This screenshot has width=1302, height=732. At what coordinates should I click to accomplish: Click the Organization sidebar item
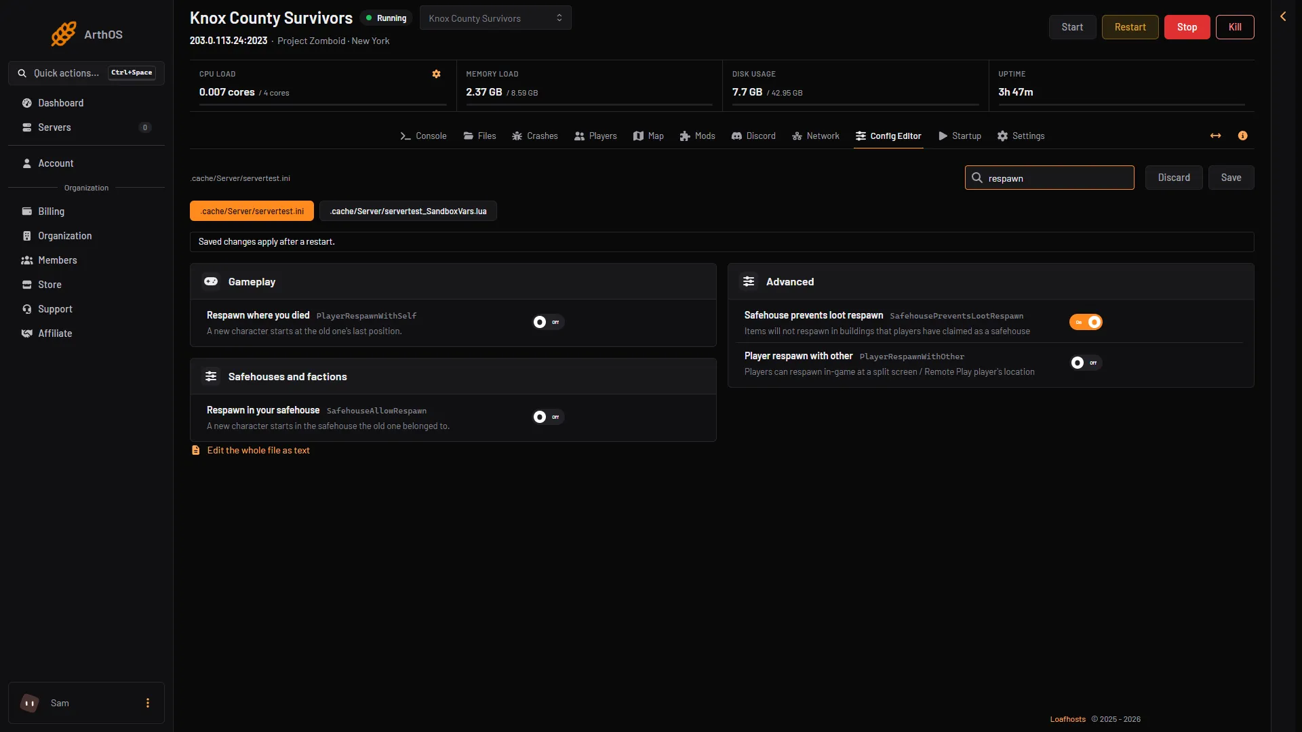point(86,236)
